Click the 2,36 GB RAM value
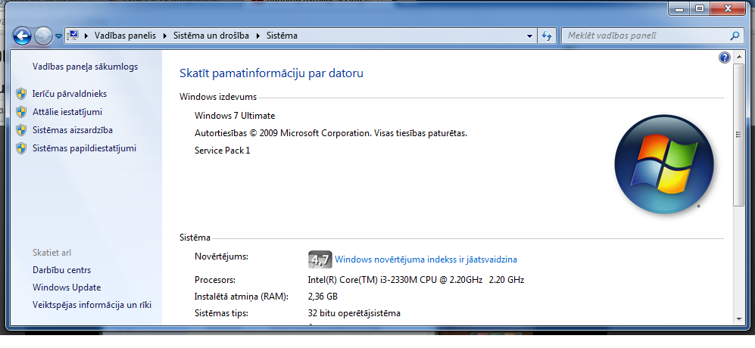Image resolution: width=755 pixels, height=348 pixels. [x=323, y=297]
